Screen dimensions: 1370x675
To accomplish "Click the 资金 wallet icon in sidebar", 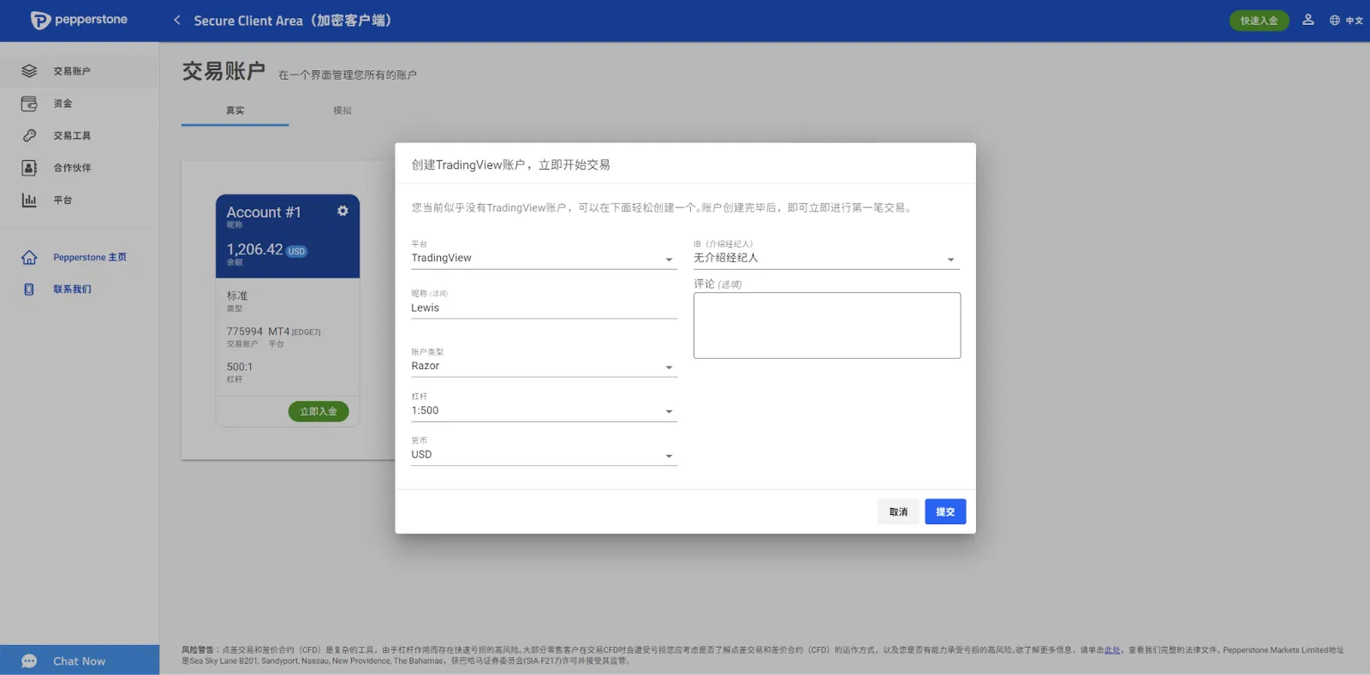I will [29, 104].
